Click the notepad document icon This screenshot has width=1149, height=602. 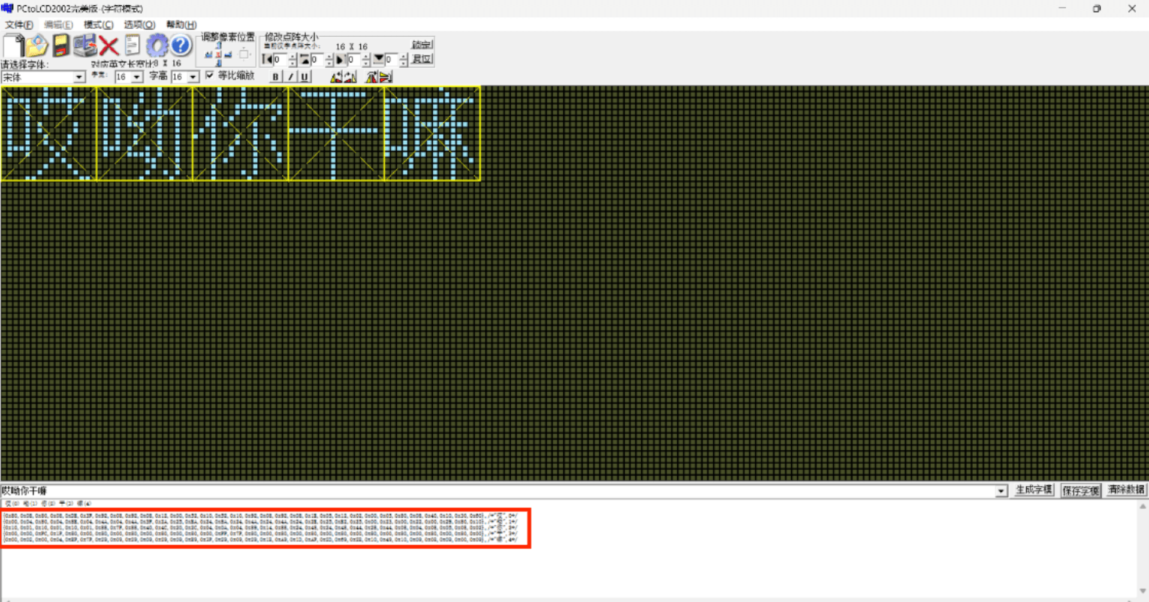point(132,46)
